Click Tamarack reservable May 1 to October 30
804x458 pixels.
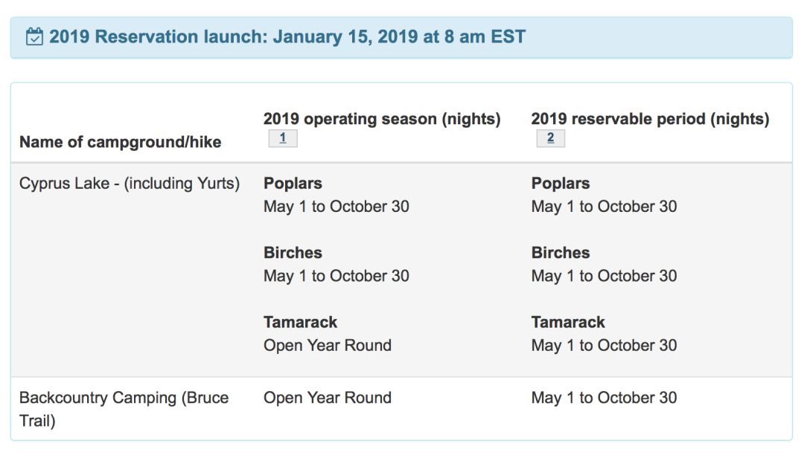604,345
